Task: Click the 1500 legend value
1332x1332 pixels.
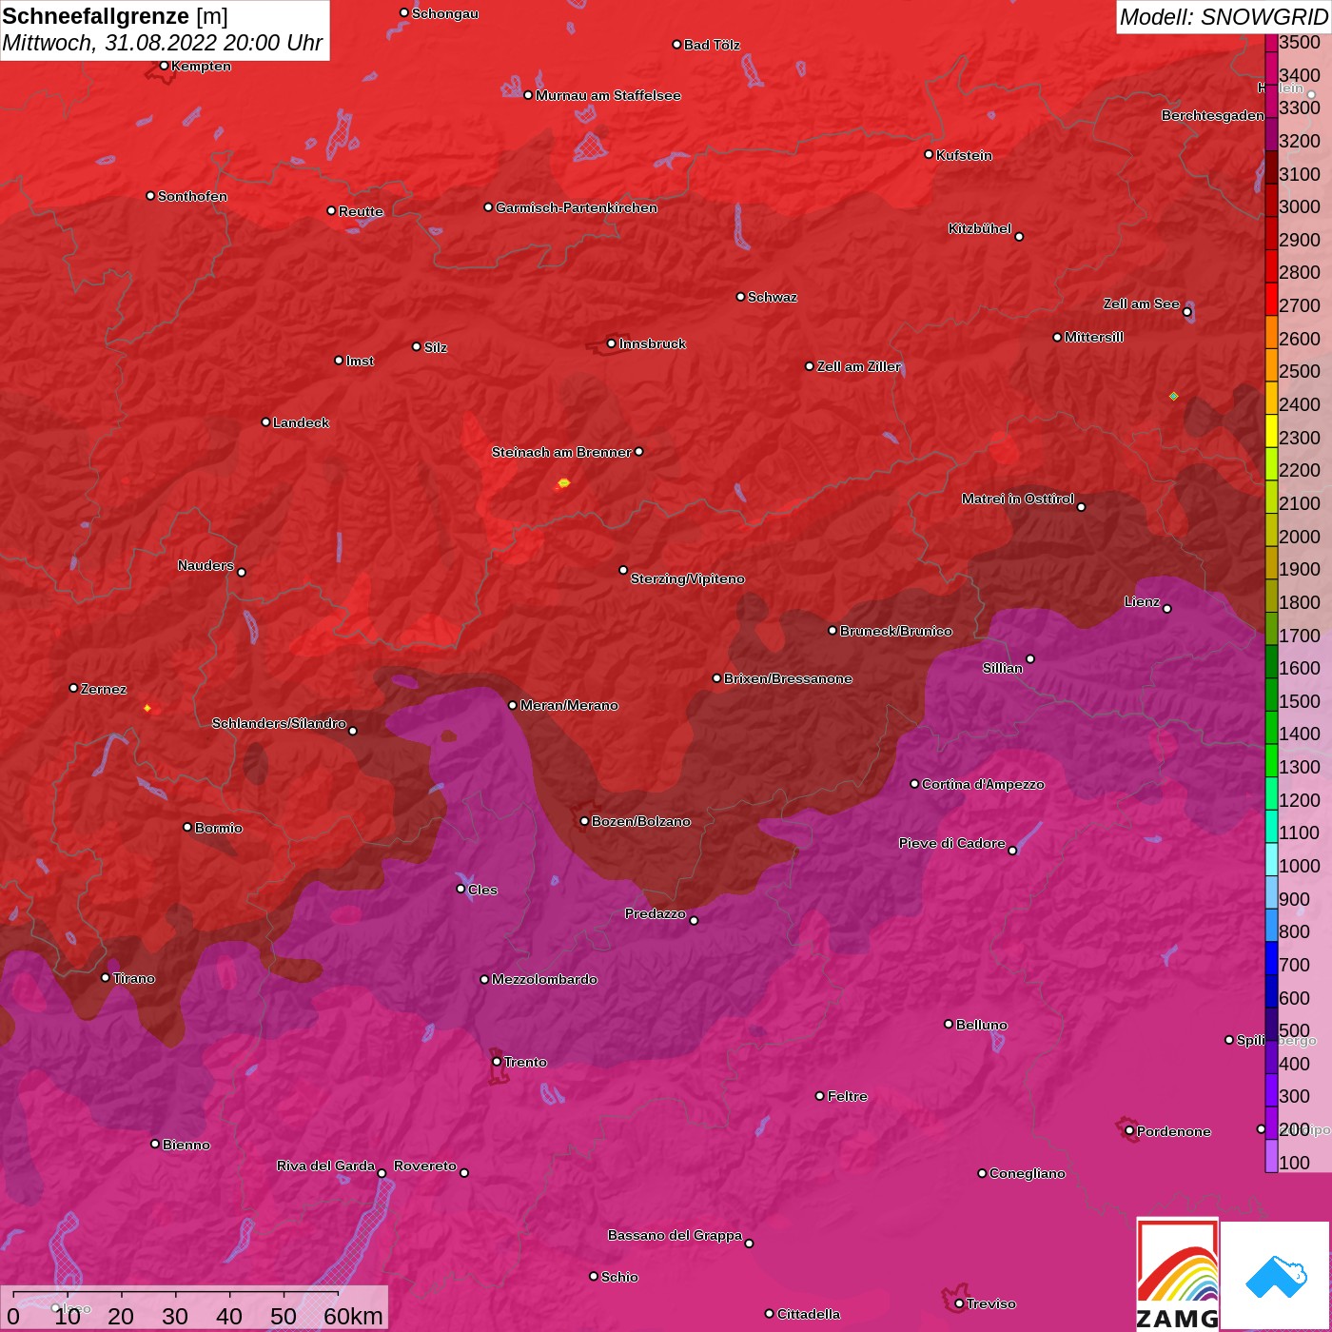Action: click(1300, 701)
